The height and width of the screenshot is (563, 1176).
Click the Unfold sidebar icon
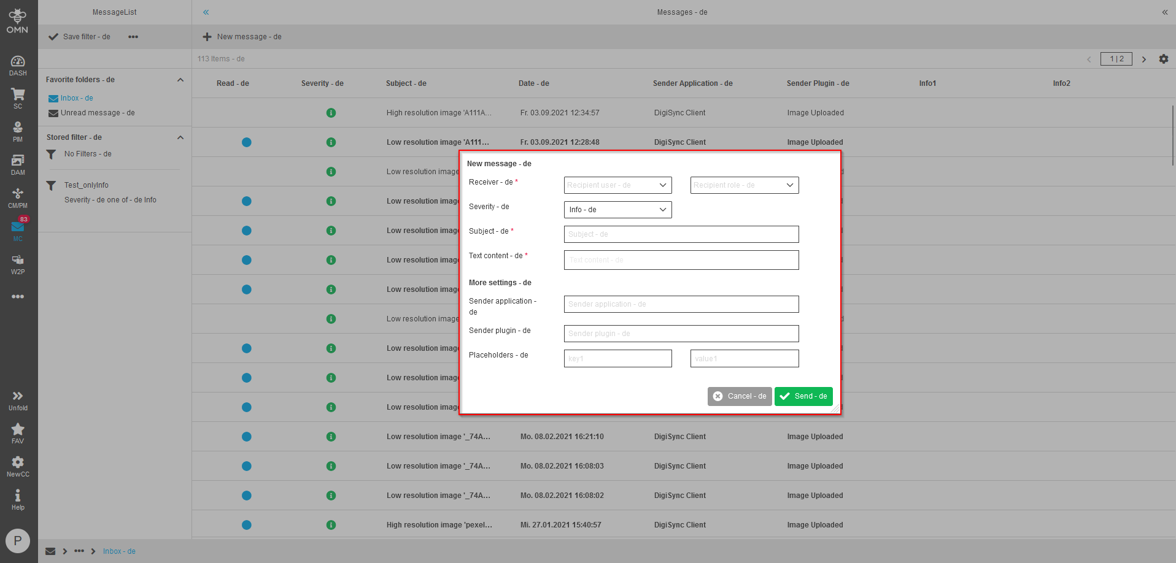18,400
